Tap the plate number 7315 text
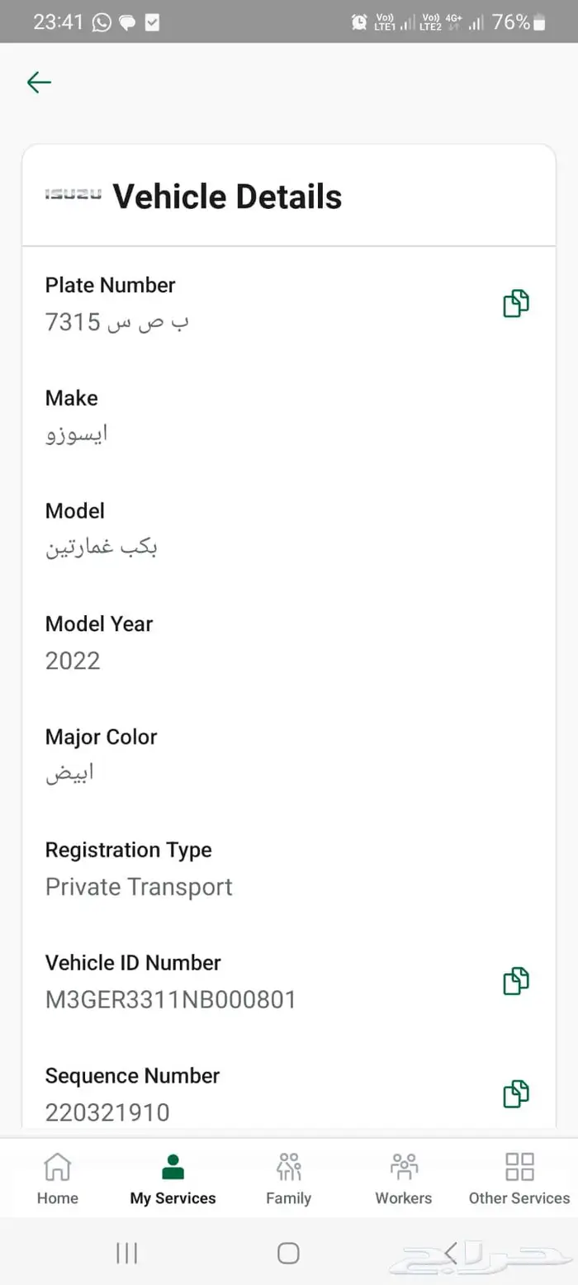The image size is (578, 1285). click(x=116, y=322)
